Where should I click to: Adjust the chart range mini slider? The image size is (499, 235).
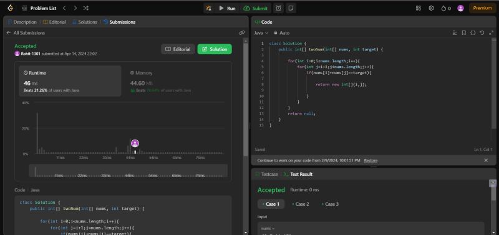[128, 170]
